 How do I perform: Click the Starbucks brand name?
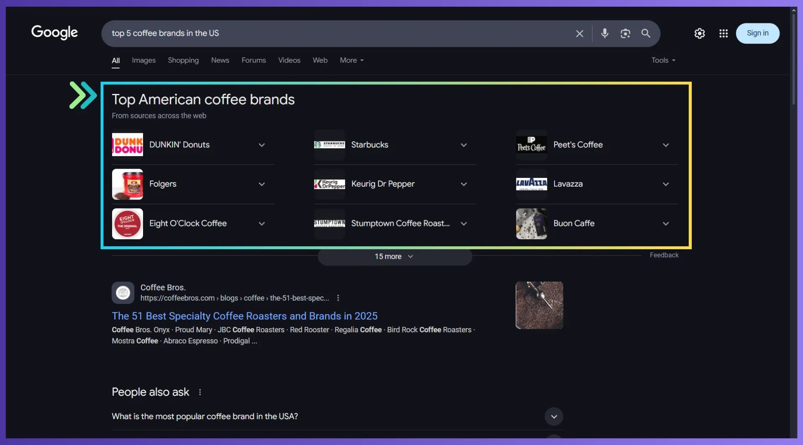(370, 144)
